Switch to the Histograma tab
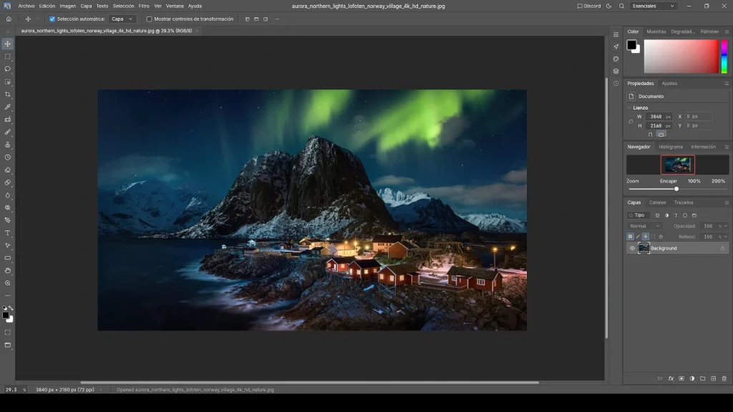 click(x=670, y=147)
